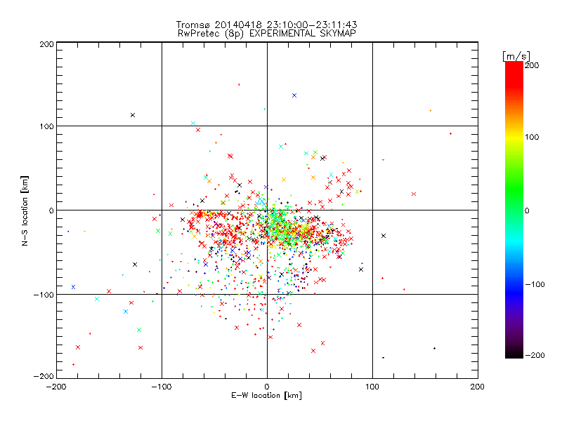This screenshot has height=421, width=562.
Task: Click the green X marker in lower-left region
Action: (x=139, y=330)
